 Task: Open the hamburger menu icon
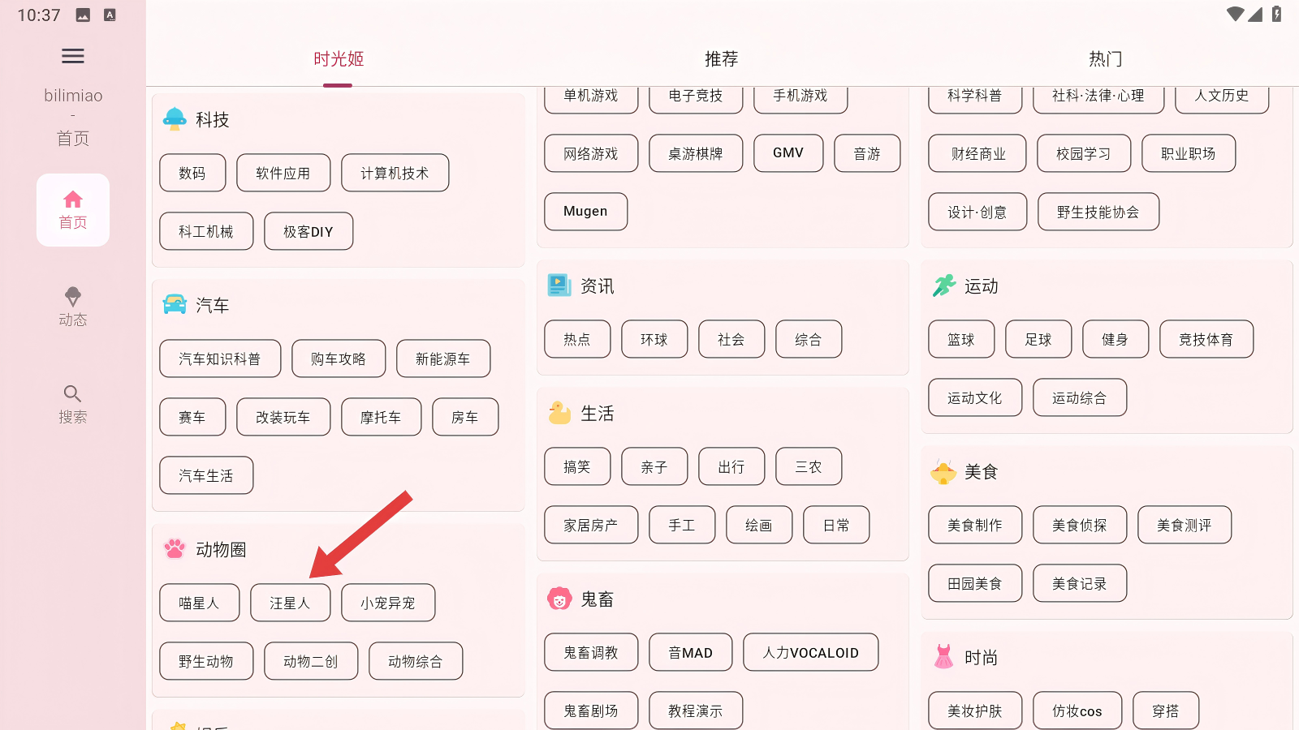tap(73, 56)
